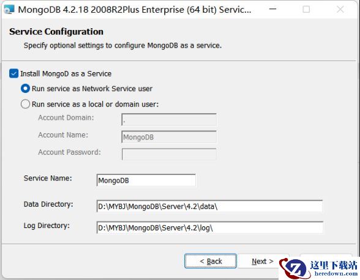
Task: Click the Account Password field
Action: [169, 154]
